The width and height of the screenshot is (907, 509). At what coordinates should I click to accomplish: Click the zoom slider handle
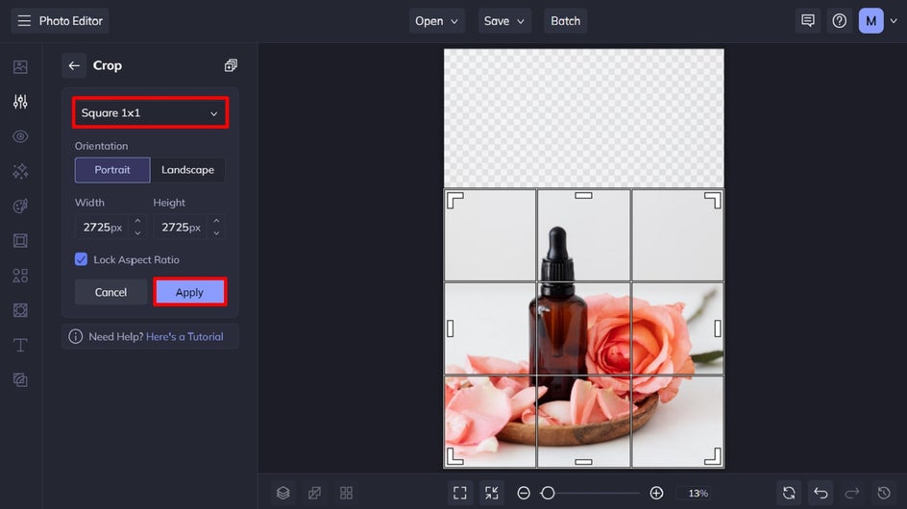[x=548, y=493]
